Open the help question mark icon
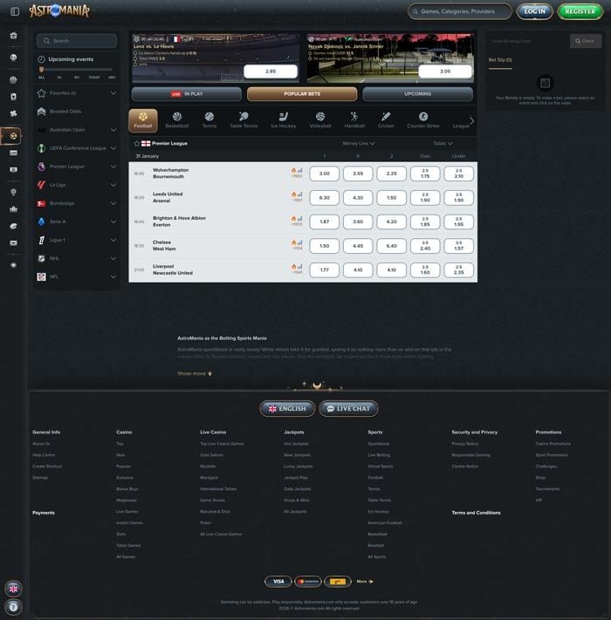The height and width of the screenshot is (620, 611). click(x=14, y=606)
